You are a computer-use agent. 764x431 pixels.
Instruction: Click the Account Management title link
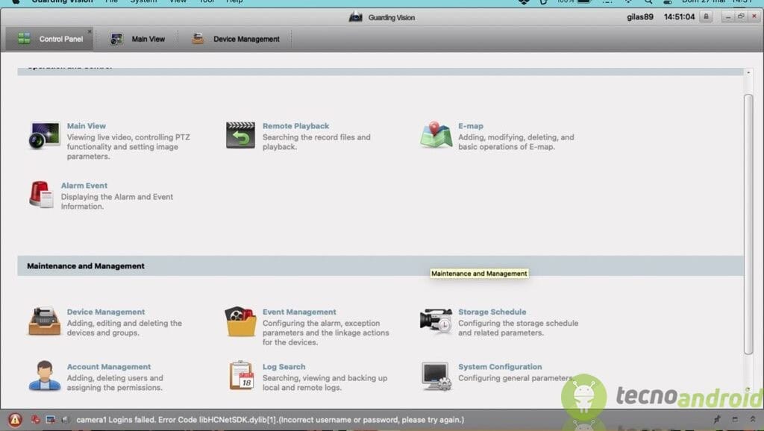(109, 367)
